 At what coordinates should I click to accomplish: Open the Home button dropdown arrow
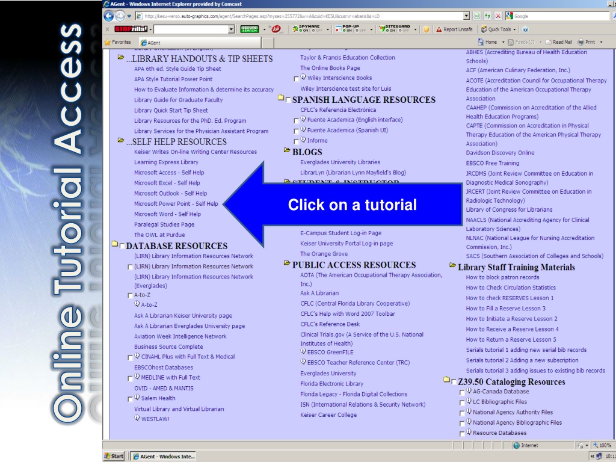pyautogui.click(x=503, y=42)
